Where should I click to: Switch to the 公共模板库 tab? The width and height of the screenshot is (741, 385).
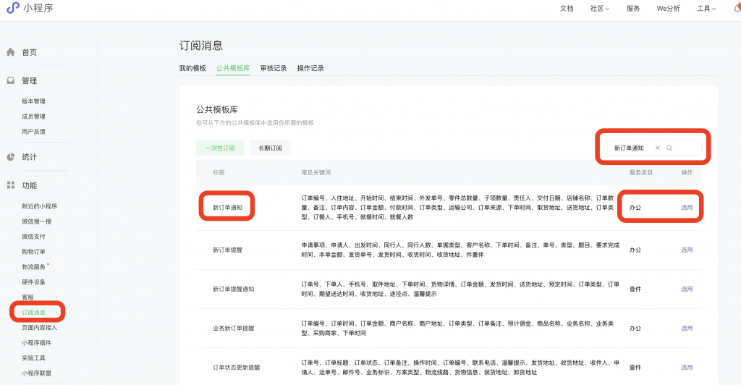[233, 68]
